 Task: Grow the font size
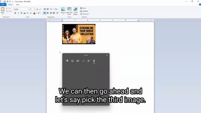click(37, 9)
